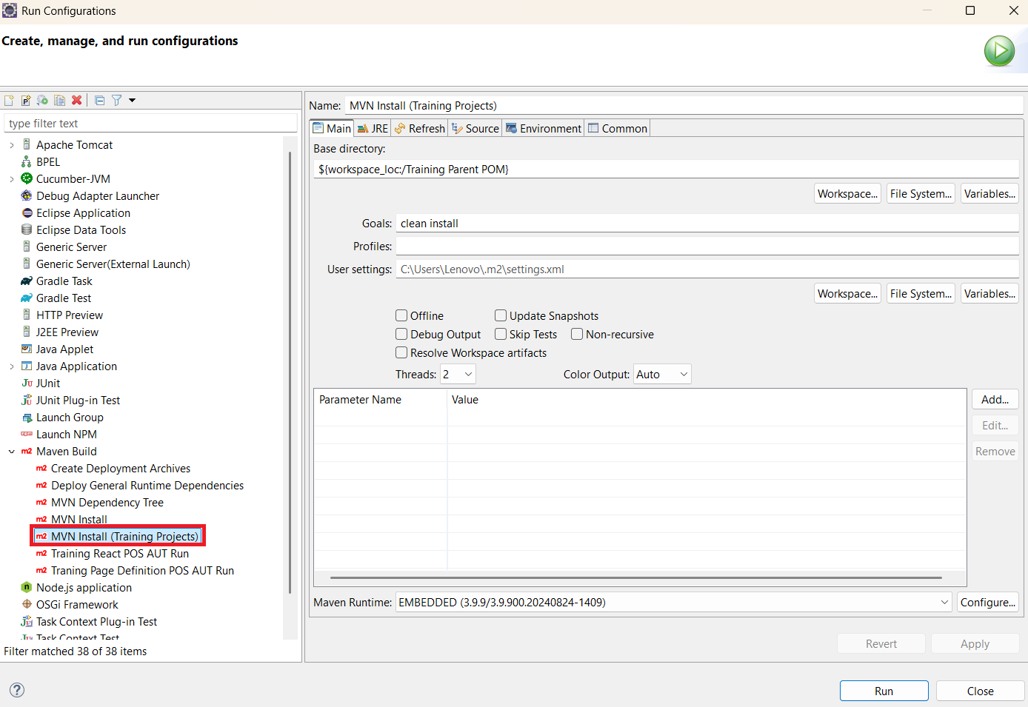Click the JUnit Plug-in Test icon
This screenshot has width=1028, height=707.
(x=27, y=401)
